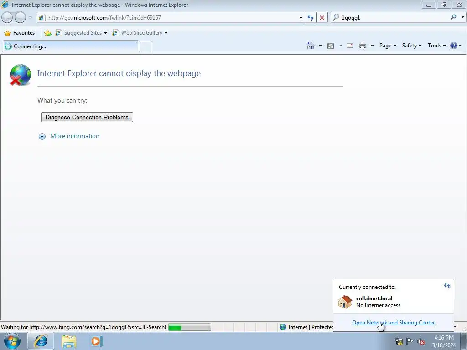Screen dimensions: 467x350
Task: Click the RSS Feeds icon
Action: point(330,46)
